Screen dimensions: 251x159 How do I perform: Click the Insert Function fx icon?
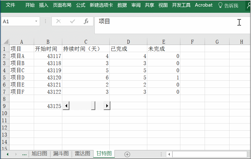[x=86, y=21]
